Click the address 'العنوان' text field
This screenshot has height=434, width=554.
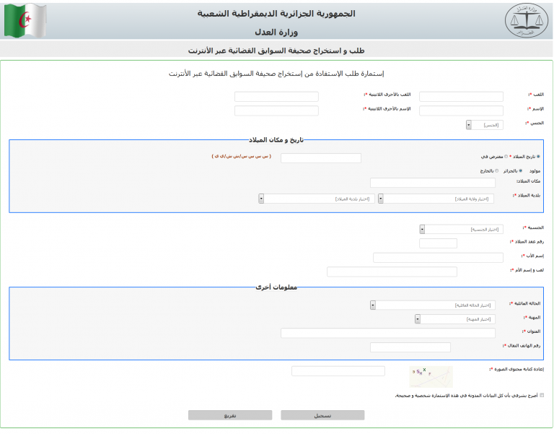click(x=387, y=333)
